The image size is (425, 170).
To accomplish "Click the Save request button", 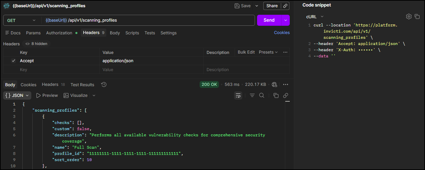I will point(243,6).
